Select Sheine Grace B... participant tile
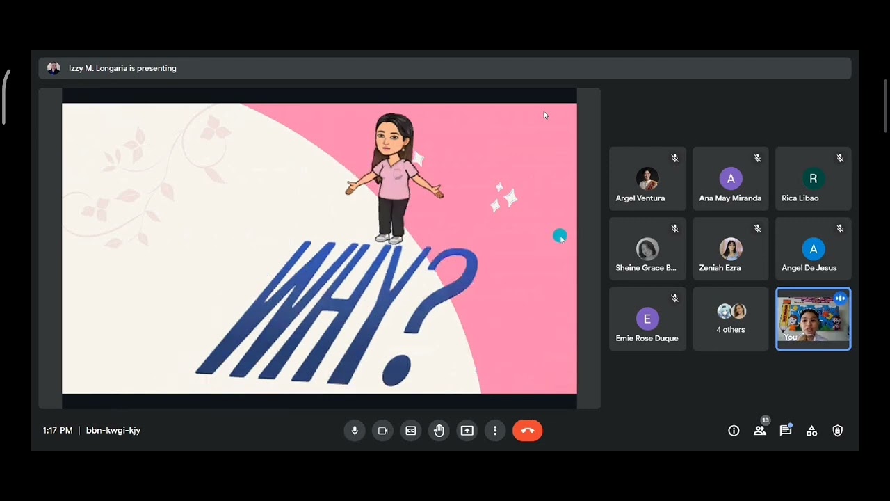 coord(647,249)
